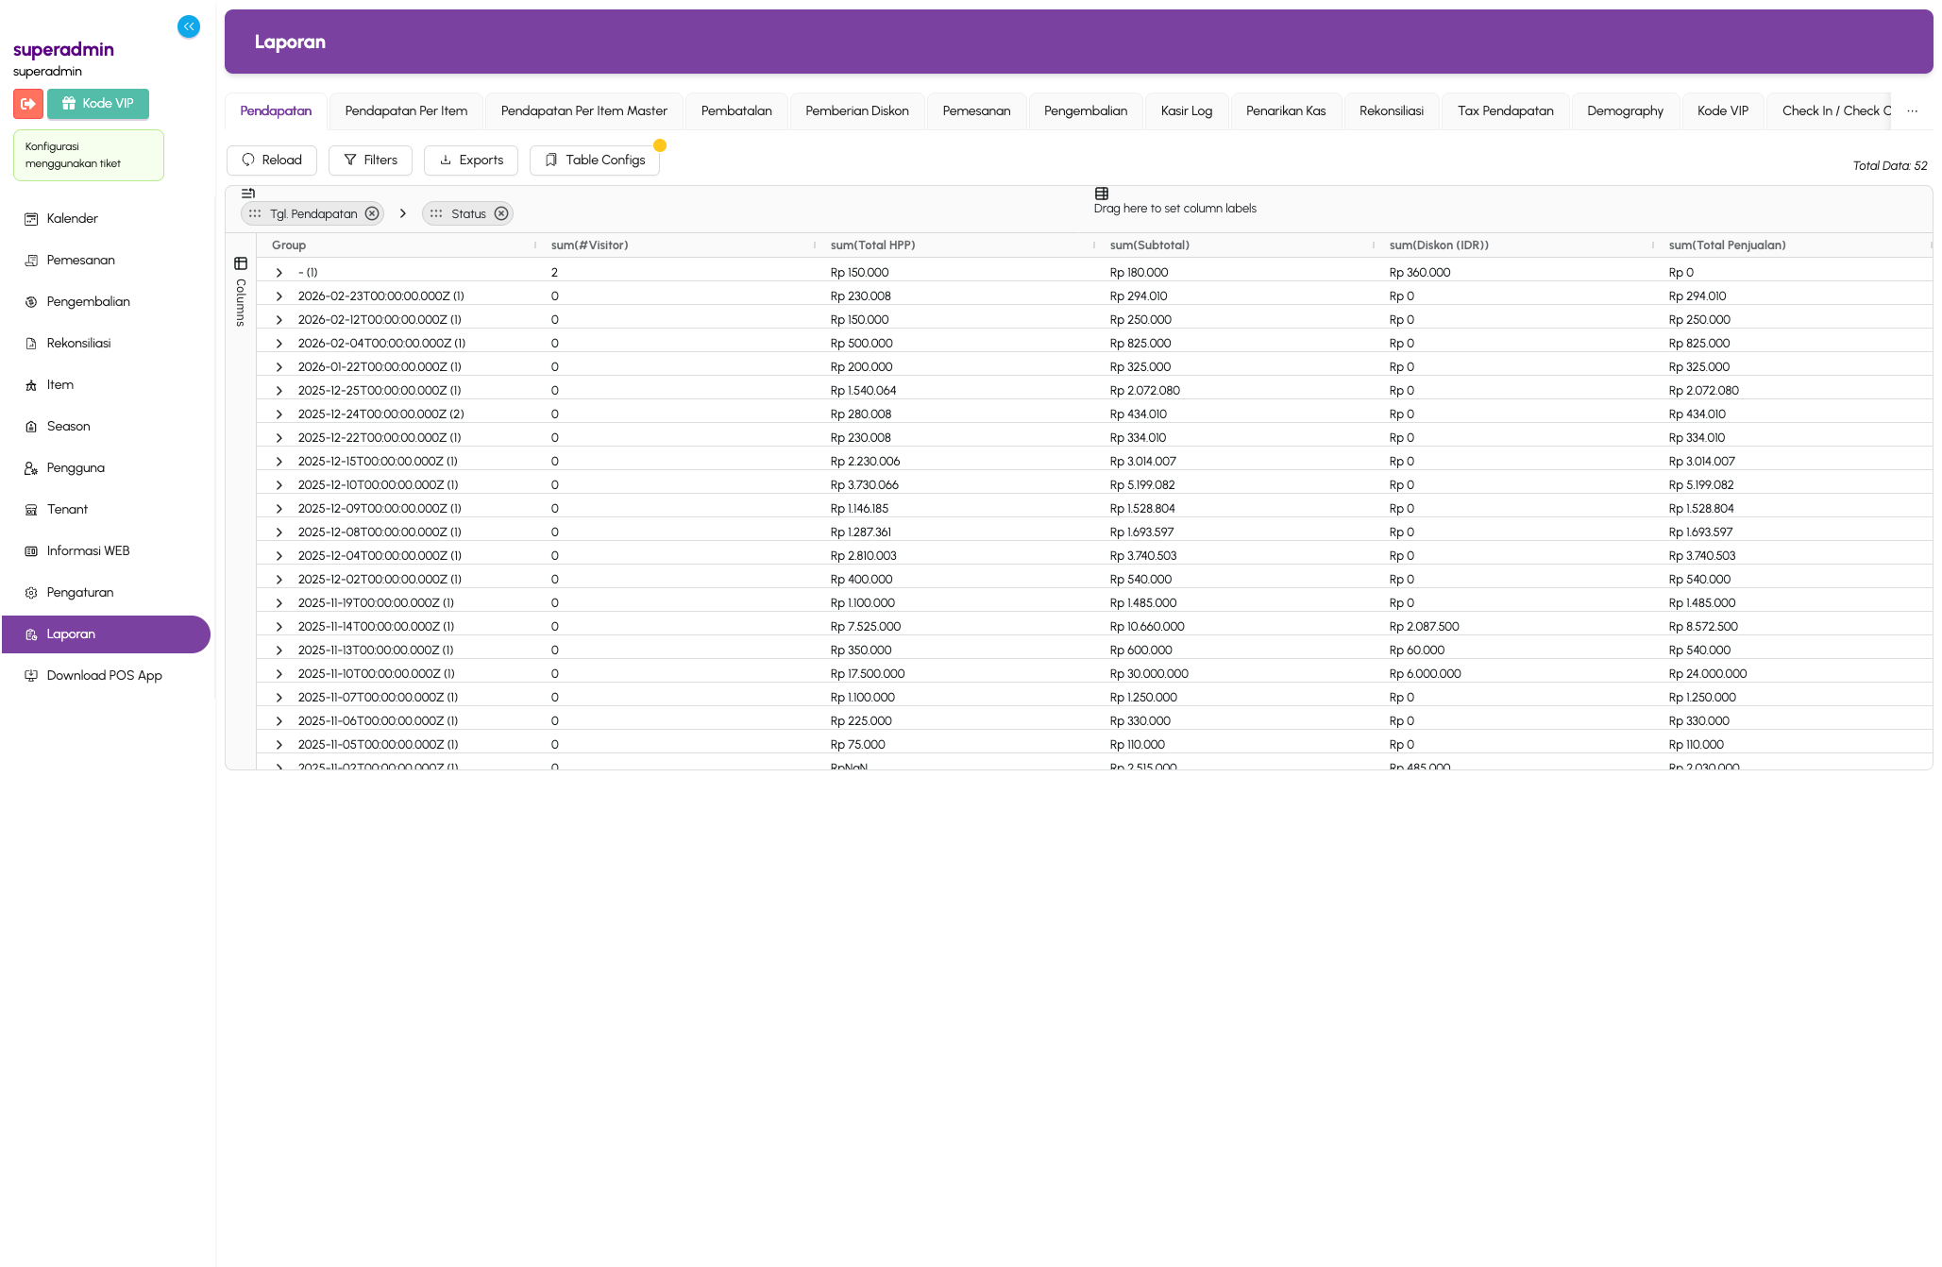Open filters via the funnel icon
This screenshot has width=1942, height=1267.
(350, 160)
